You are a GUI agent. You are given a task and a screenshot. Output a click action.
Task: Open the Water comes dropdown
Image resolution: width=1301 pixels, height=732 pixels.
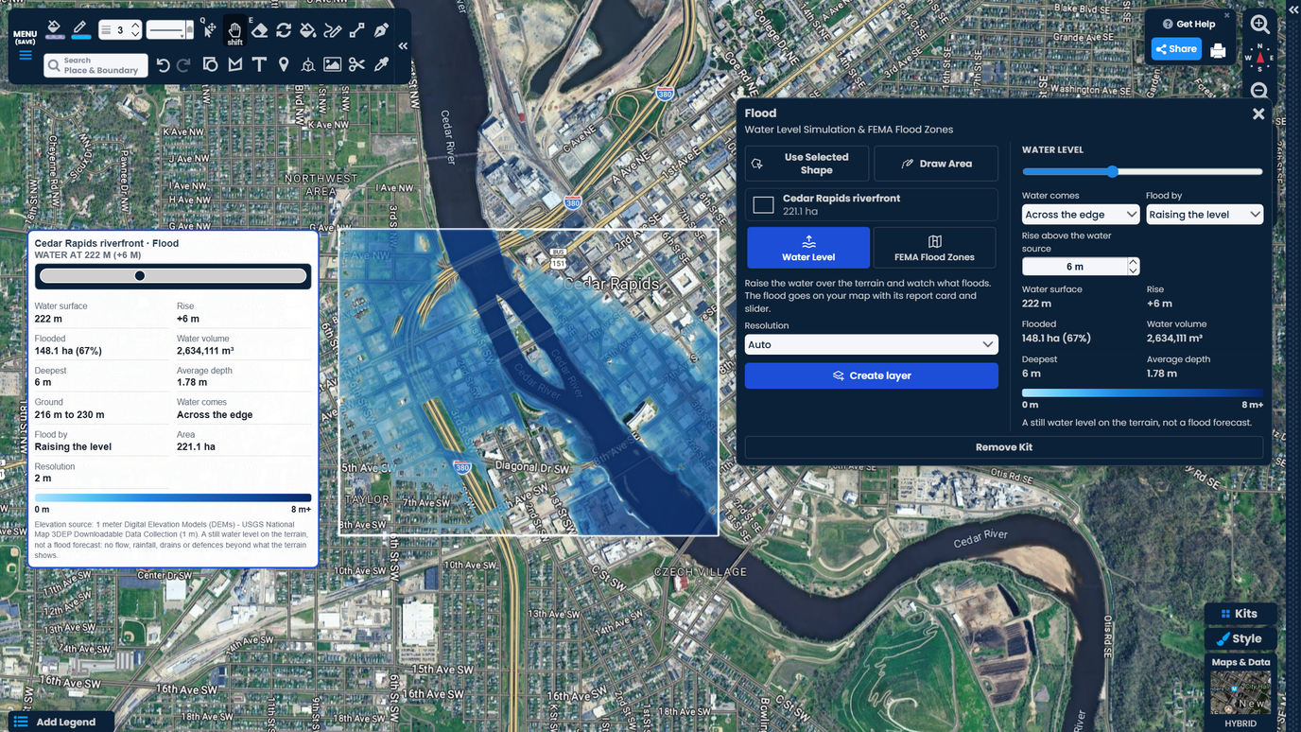tap(1080, 215)
